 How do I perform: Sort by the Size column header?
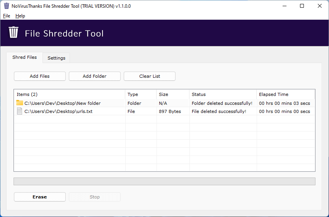click(173, 94)
